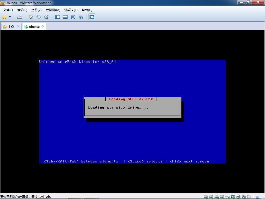The width and height of the screenshot is (265, 199).
Task: Toggle the thumbnail bar icon
Action: (65, 17)
